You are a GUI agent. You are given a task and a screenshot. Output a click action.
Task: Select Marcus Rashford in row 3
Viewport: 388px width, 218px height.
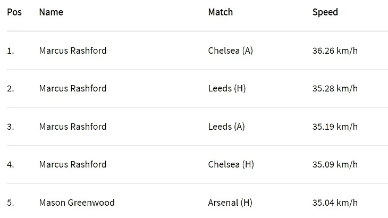tap(73, 127)
